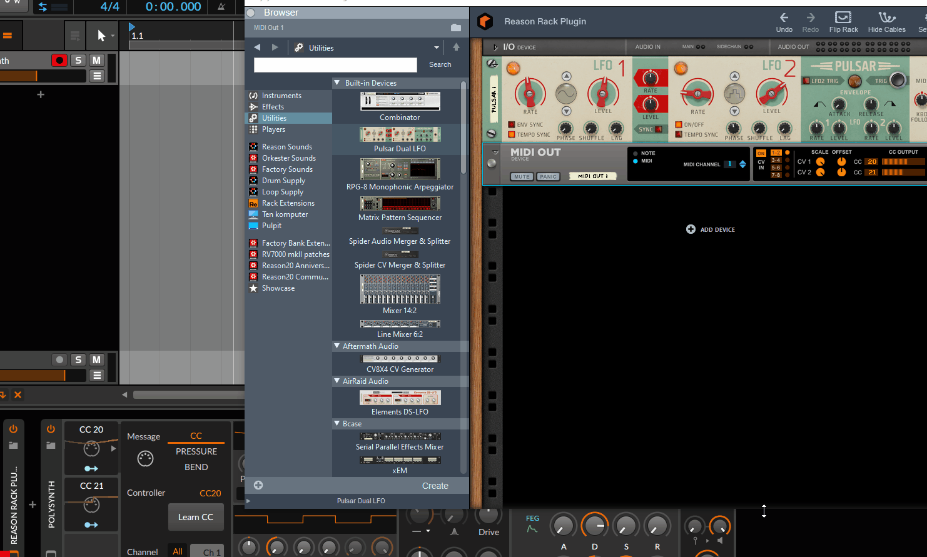Click the orange Reason Rack Plugin logo

pos(485,21)
